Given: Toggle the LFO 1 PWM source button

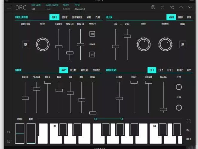Looking at the screenshot, I should click(92, 34).
